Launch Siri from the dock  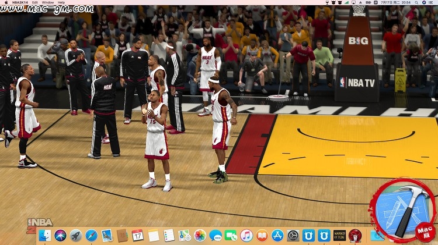(x=60, y=236)
